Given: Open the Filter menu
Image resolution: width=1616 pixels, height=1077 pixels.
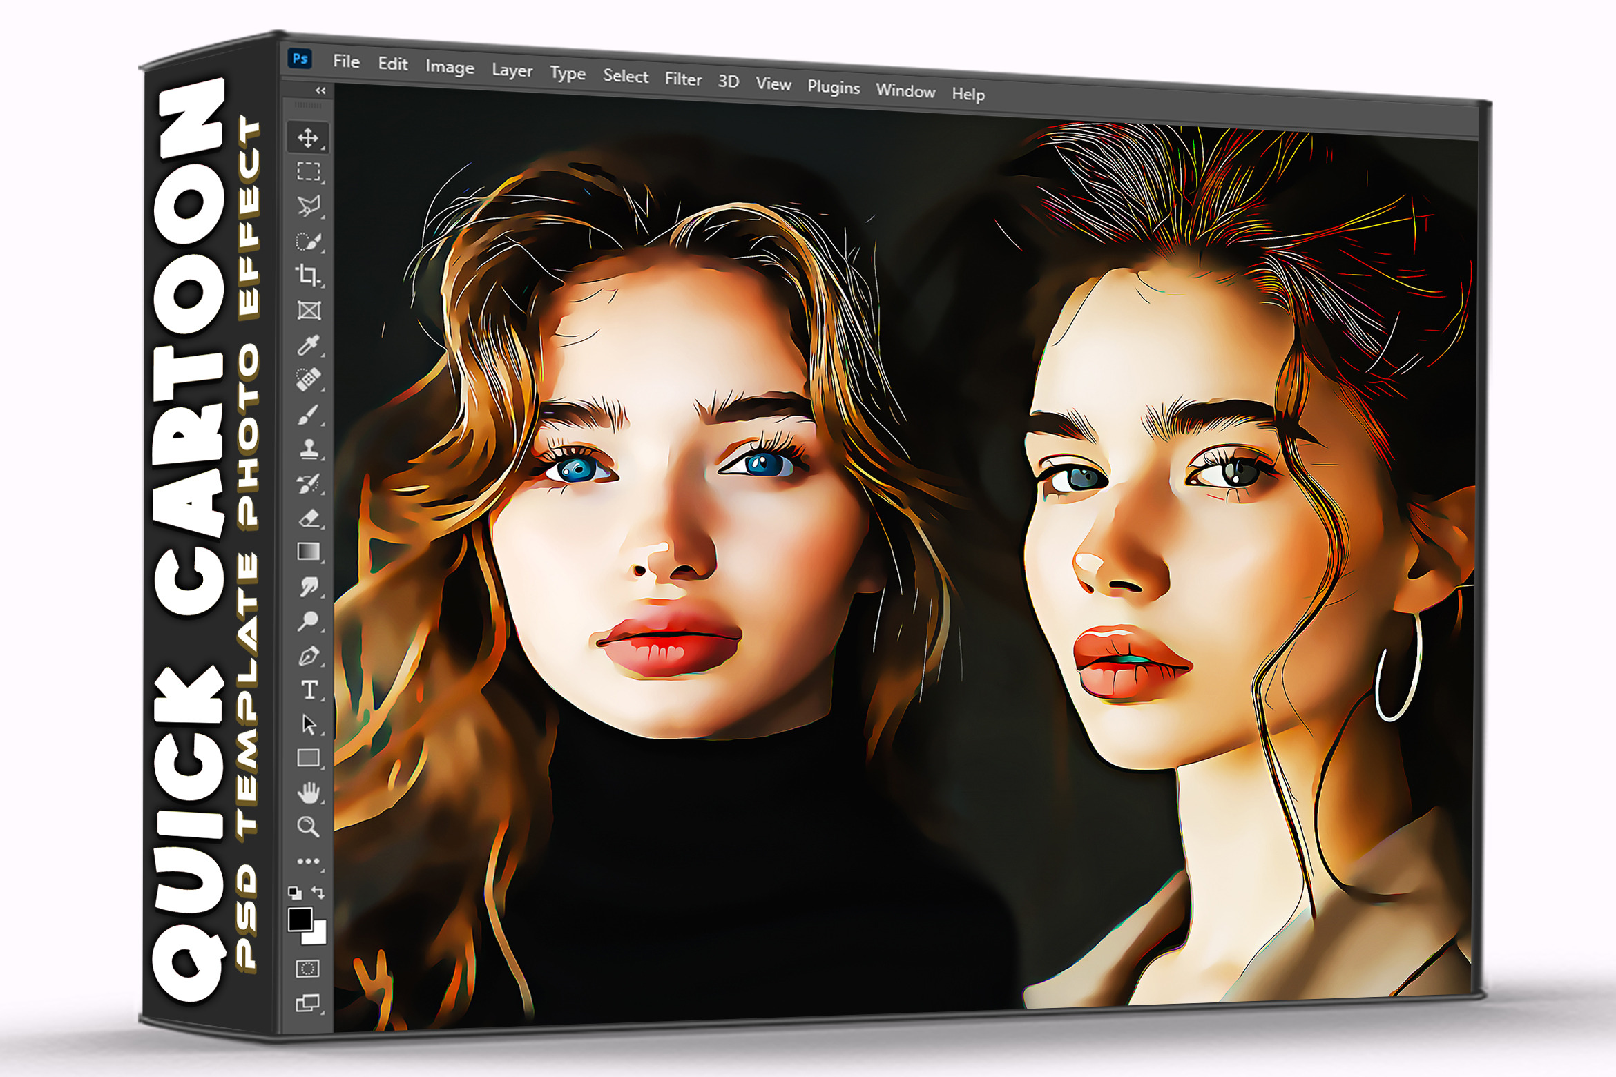Looking at the screenshot, I should point(683,79).
